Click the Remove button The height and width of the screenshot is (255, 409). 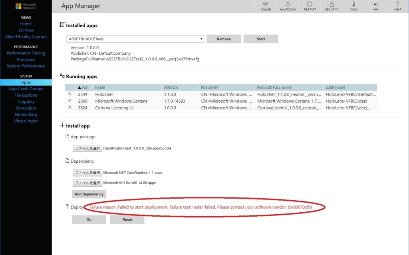(x=224, y=39)
